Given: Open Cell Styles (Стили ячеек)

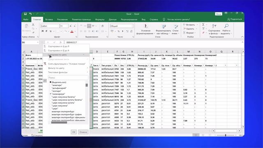Looking at the screenshot, I should [x=175, y=29].
